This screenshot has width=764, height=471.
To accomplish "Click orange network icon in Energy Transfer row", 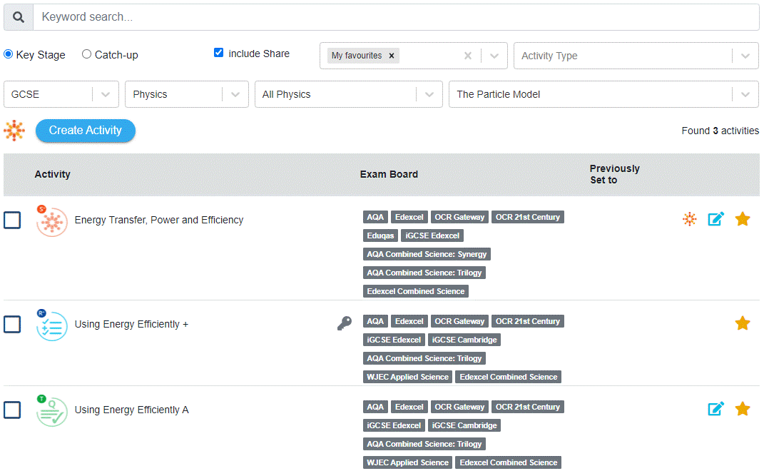I will pos(689,219).
